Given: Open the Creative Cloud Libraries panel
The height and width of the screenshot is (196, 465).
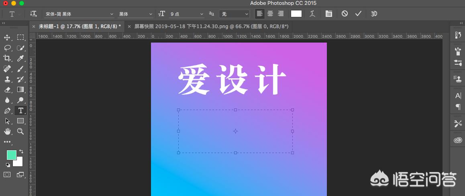Looking at the screenshot, I should 458,140.
